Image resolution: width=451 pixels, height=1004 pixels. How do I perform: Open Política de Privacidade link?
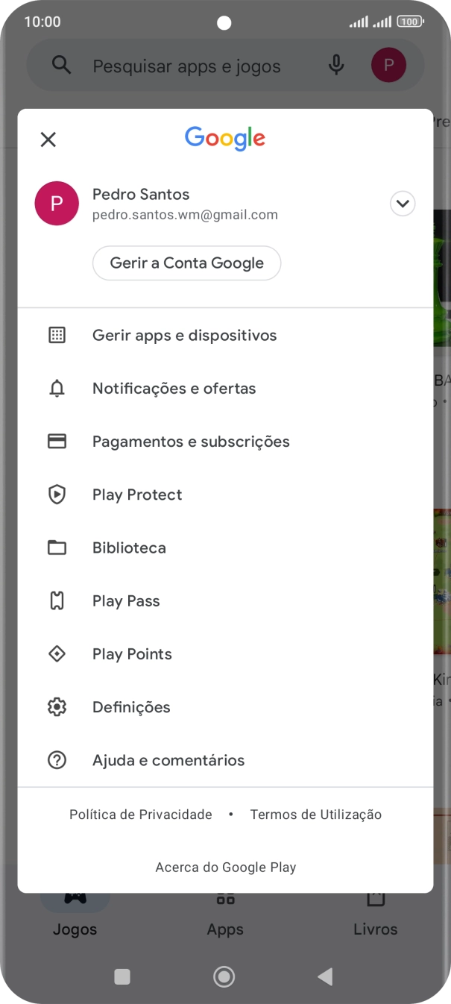pyautogui.click(x=140, y=815)
